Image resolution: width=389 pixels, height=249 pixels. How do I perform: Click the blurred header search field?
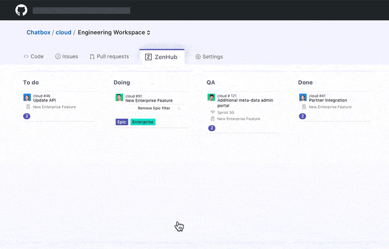click(x=82, y=11)
